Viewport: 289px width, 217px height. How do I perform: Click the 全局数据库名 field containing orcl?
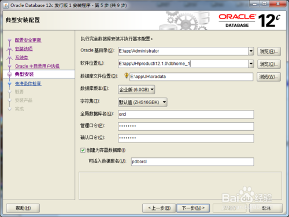click(186, 114)
